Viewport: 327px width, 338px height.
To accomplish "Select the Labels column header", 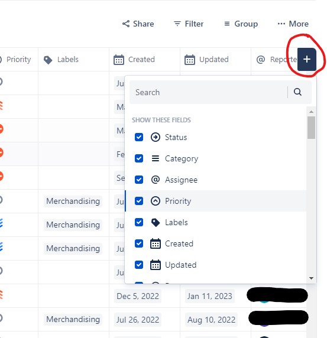I will click(73, 60).
